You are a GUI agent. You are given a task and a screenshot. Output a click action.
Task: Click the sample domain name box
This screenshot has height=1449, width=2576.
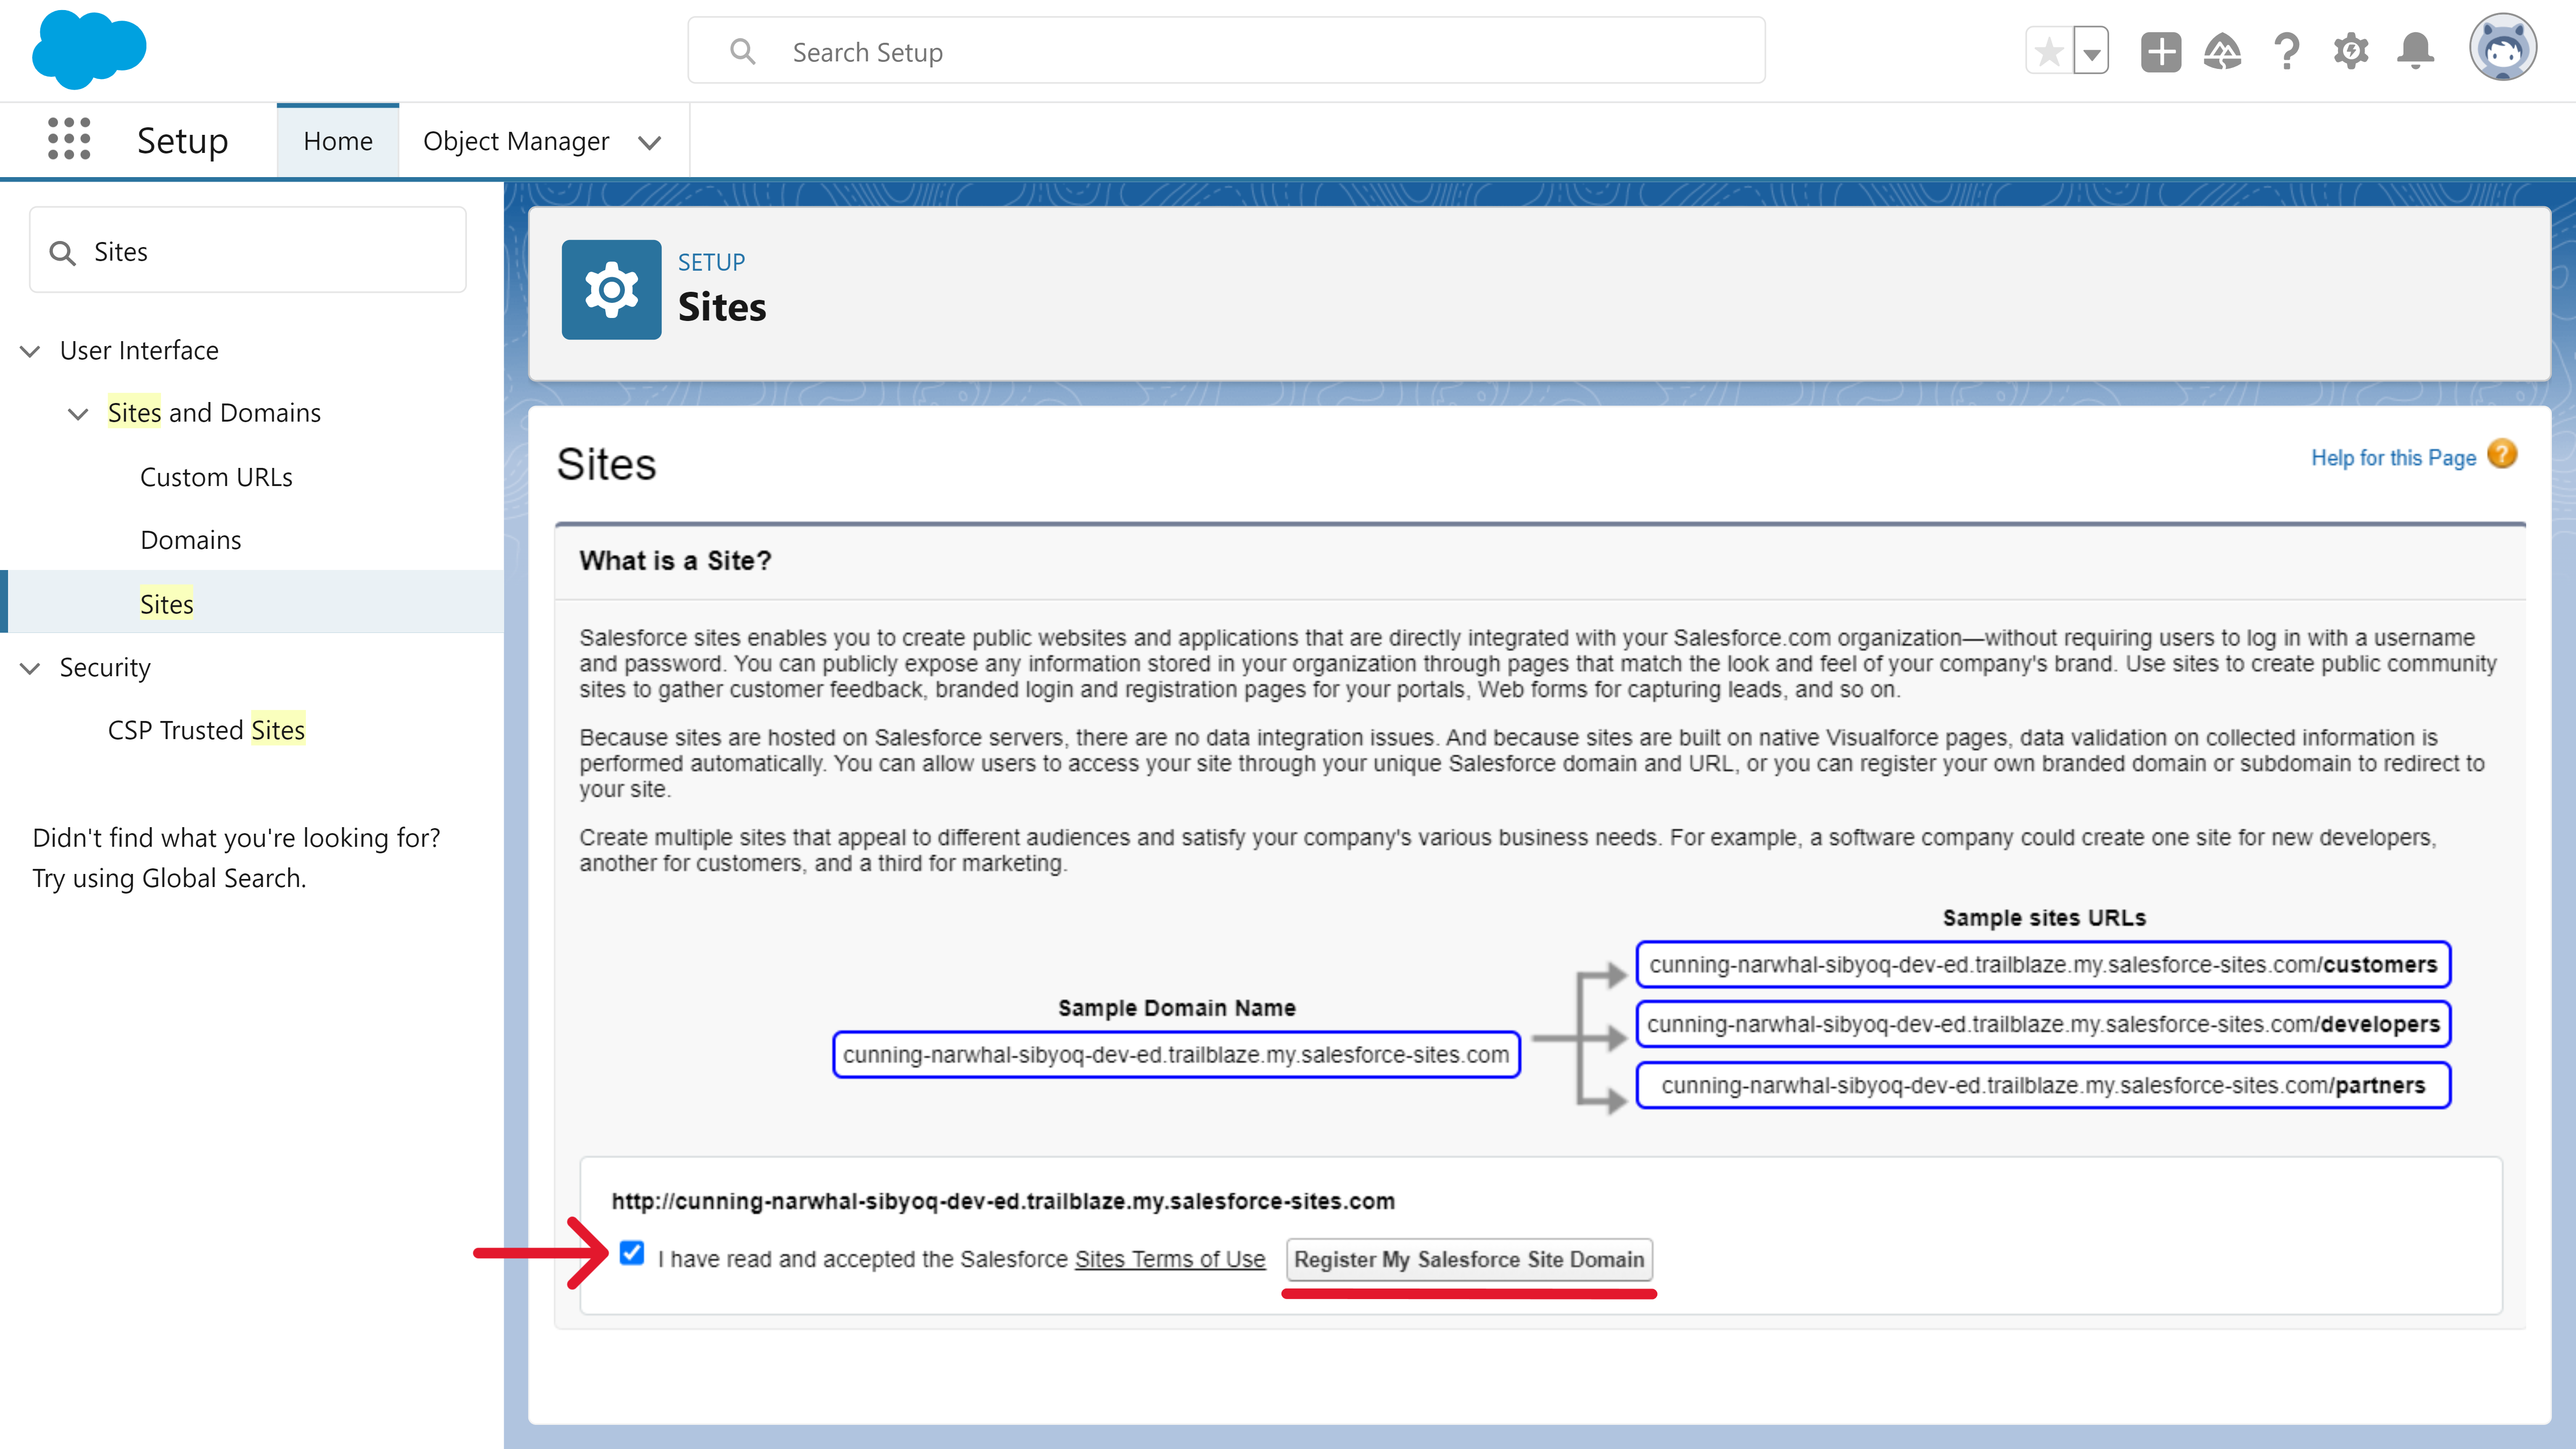coord(1176,1055)
